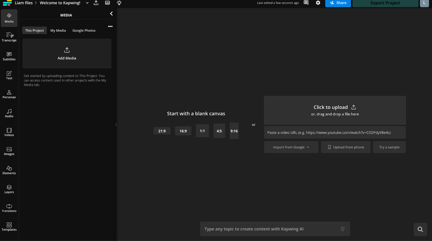This screenshot has height=241, width=432.
Task: Switch to the My Media tab
Action: (x=58, y=30)
